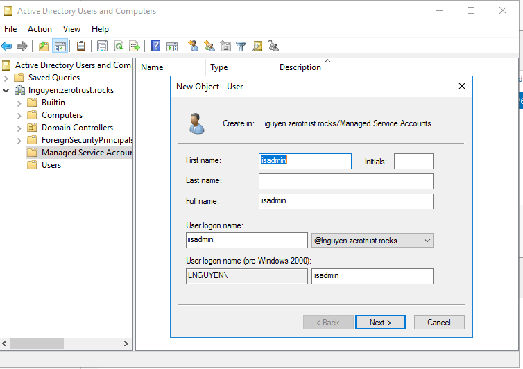The height and width of the screenshot is (369, 523).
Task: Select the Users folder in tree
Action: point(51,165)
